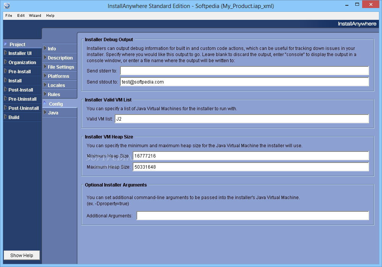
Task: Open the Java subtab
Action: [60, 113]
